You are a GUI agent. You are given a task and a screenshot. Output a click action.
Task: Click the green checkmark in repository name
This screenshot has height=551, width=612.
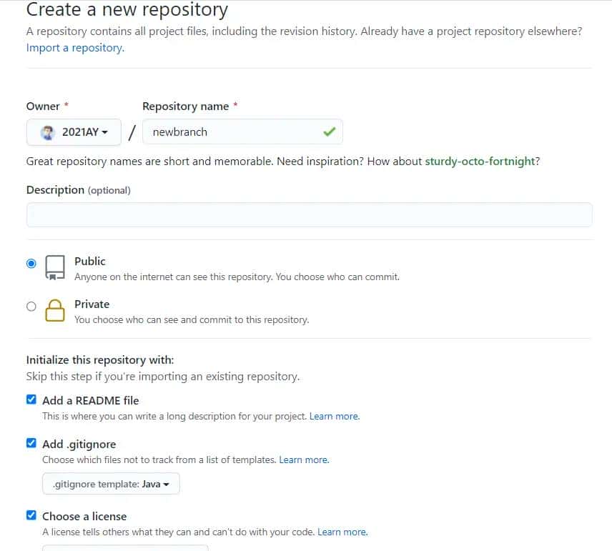(329, 131)
